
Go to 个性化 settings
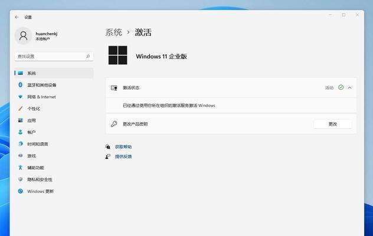(x=54, y=109)
